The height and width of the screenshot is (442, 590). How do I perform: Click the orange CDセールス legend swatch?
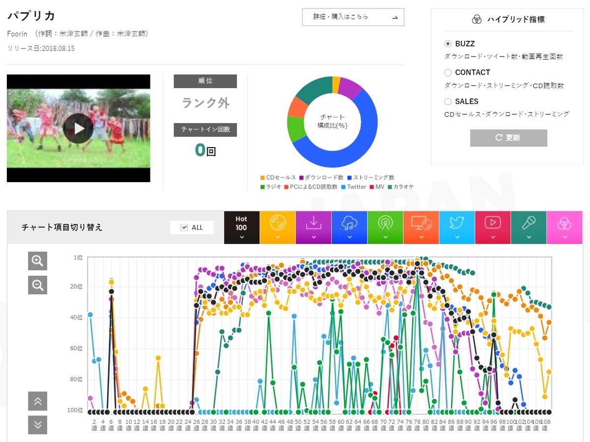click(263, 178)
